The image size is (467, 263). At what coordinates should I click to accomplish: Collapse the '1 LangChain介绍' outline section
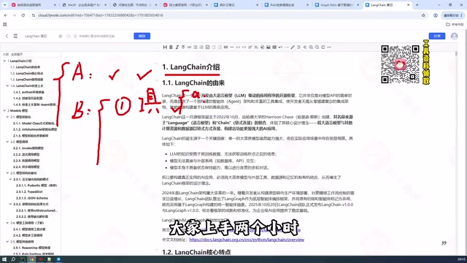pos(4,61)
